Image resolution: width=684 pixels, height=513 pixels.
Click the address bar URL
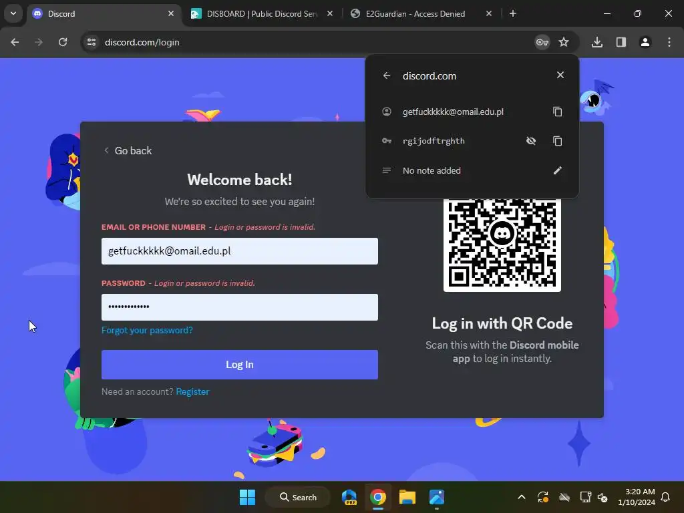142,42
